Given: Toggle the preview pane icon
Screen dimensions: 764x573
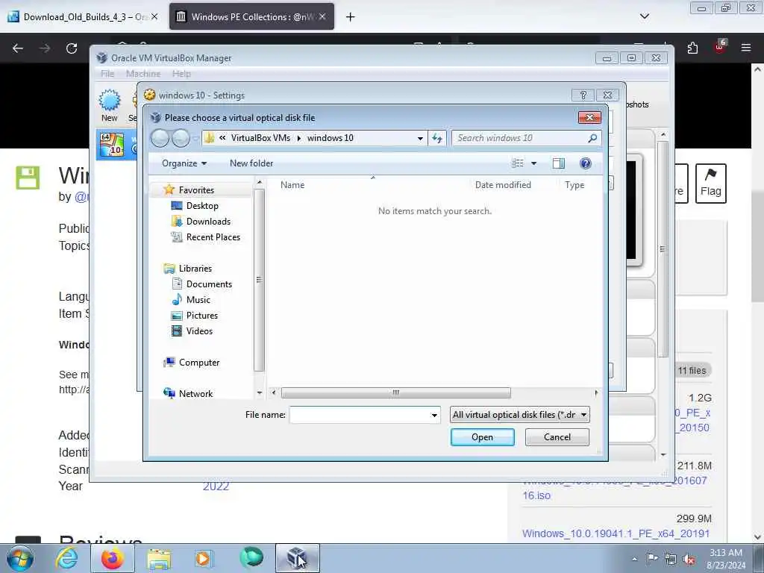Looking at the screenshot, I should pyautogui.click(x=558, y=163).
